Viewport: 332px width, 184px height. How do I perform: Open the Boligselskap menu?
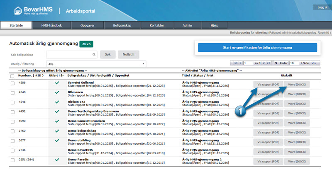(122, 25)
